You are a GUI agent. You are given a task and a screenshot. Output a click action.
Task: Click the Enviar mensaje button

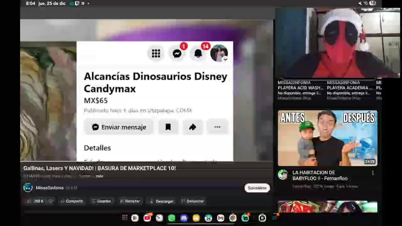point(119,127)
